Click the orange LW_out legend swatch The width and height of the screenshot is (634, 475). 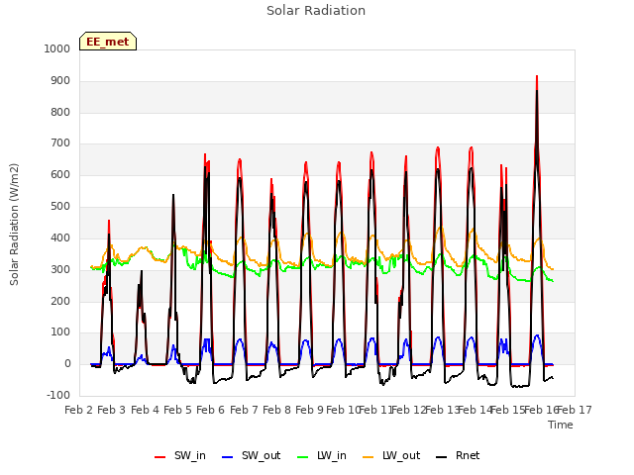pyautogui.click(x=369, y=457)
